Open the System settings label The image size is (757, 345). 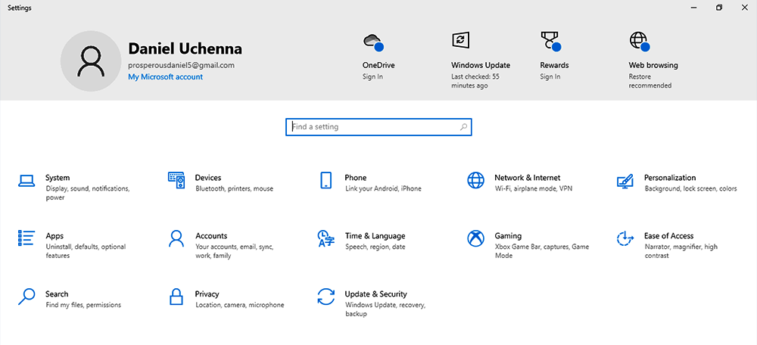[x=58, y=178]
